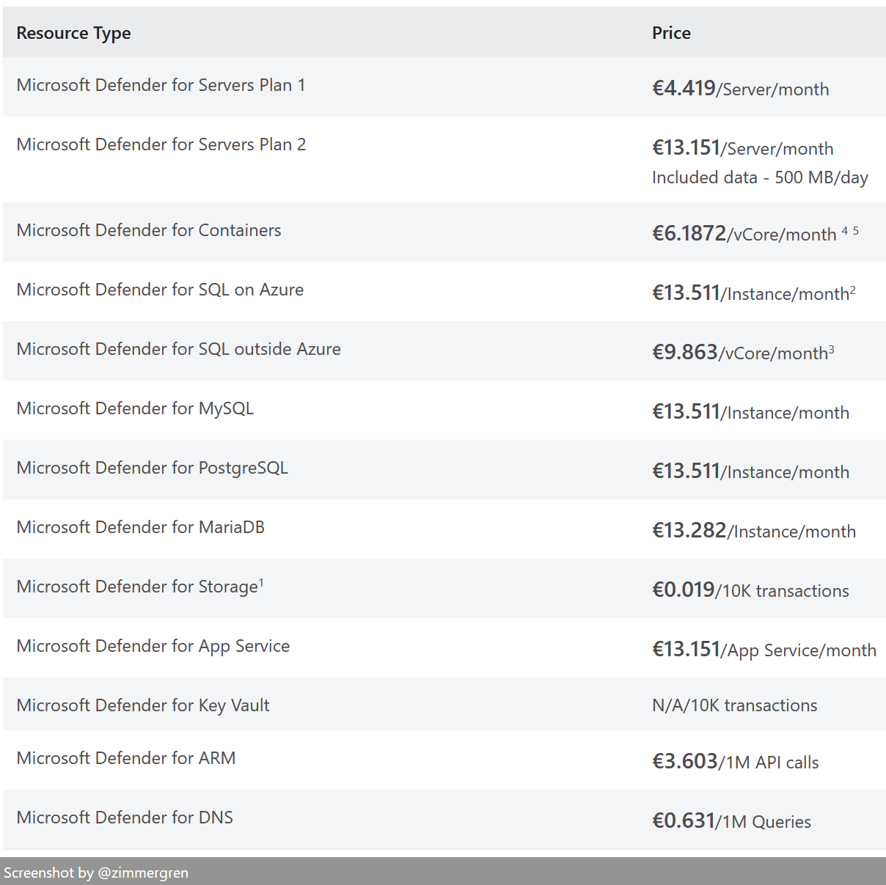Click the Microsoft Defender for Containers label

[148, 230]
